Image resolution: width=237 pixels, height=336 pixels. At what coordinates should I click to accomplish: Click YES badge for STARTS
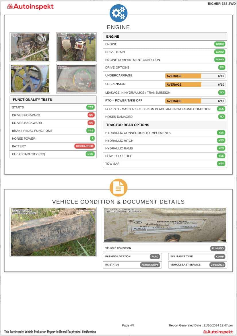90,107
